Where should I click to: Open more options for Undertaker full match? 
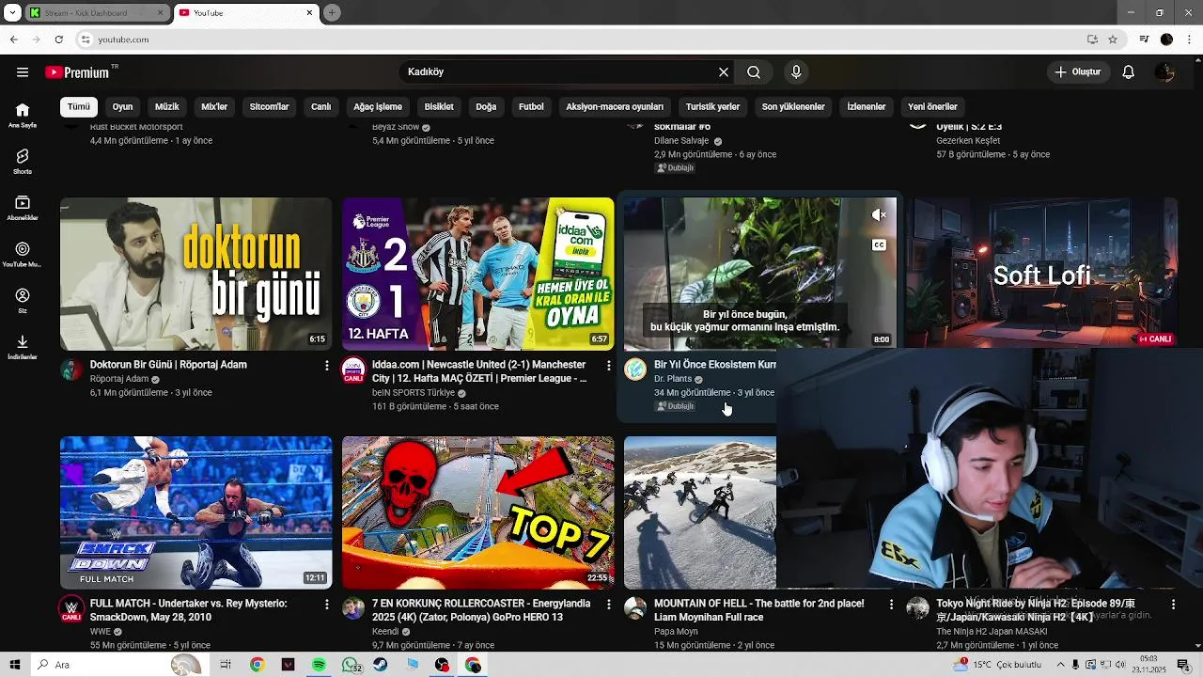click(x=327, y=604)
